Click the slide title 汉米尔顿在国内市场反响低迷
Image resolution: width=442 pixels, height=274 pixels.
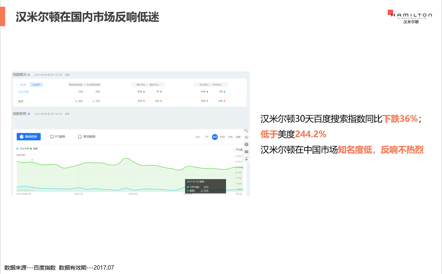click(x=87, y=17)
